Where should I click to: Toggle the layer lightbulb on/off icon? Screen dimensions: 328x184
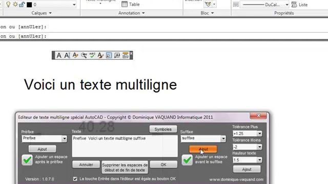click(x=8, y=5)
